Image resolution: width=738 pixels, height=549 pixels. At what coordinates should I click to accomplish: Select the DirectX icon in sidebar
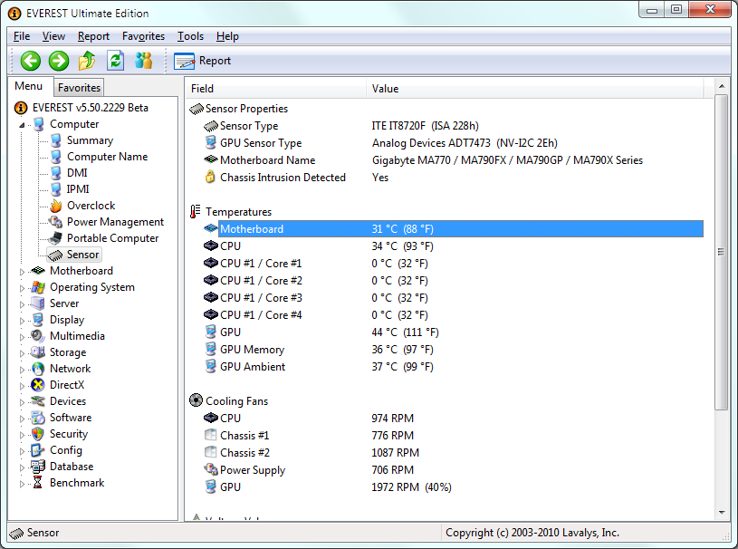pyautogui.click(x=38, y=385)
